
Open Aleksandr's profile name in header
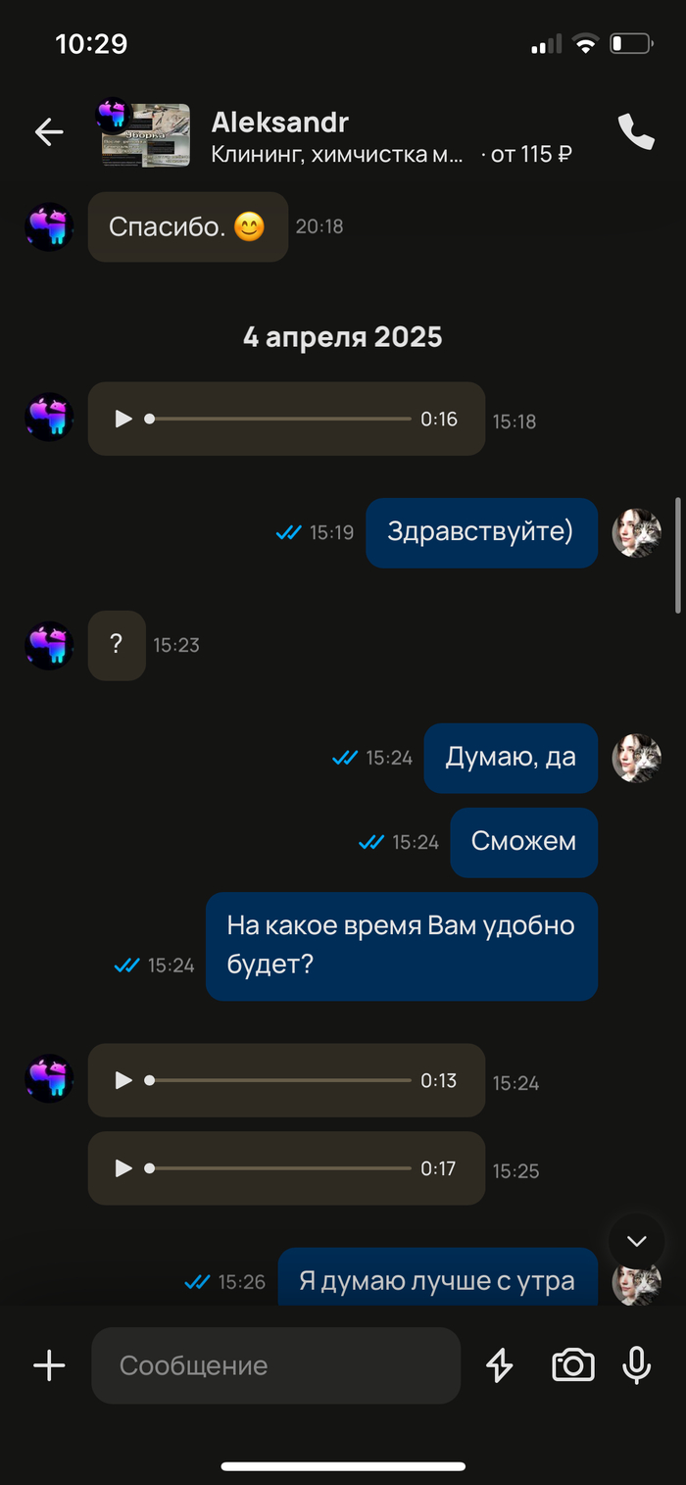280,123
